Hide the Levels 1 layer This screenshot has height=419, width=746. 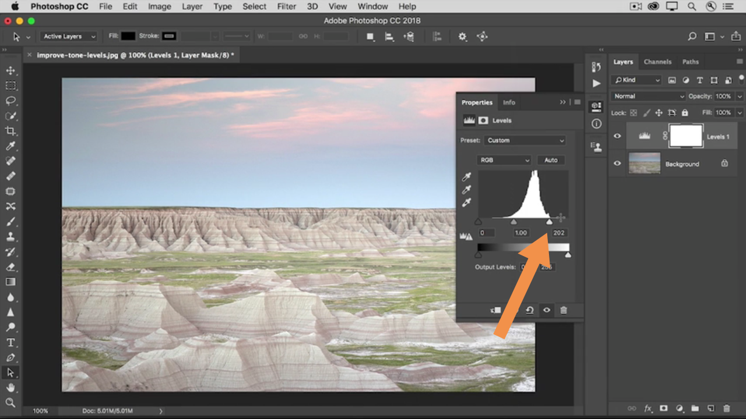(x=617, y=136)
